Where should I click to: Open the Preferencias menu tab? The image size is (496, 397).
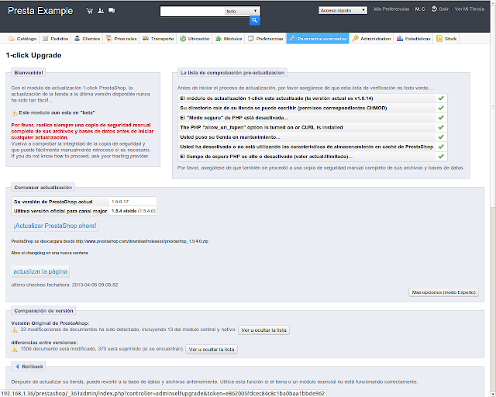pos(266,39)
